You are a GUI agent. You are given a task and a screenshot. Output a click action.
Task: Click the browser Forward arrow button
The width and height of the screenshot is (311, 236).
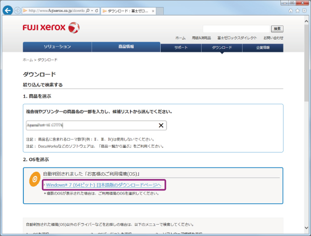[18, 11]
